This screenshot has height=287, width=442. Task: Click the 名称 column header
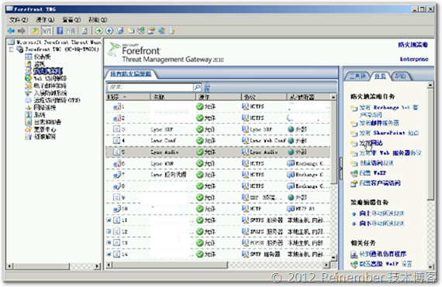click(173, 97)
